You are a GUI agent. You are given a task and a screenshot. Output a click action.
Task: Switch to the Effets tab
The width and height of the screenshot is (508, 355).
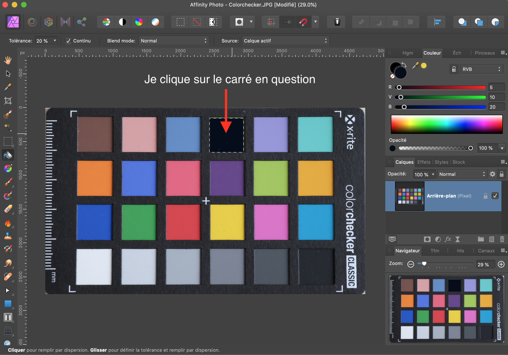[424, 162]
